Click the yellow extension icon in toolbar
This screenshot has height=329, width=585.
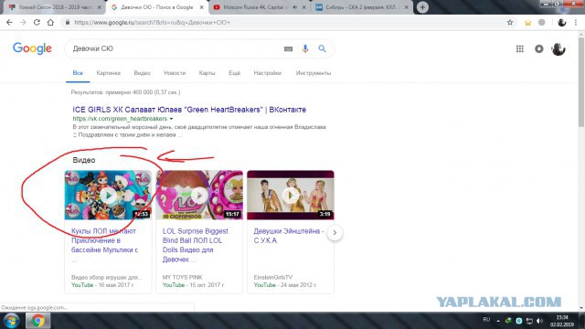tap(528, 23)
